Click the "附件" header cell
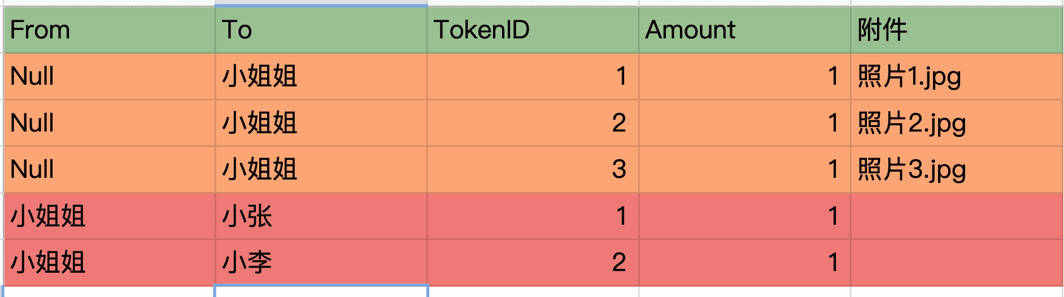 [x=957, y=30]
